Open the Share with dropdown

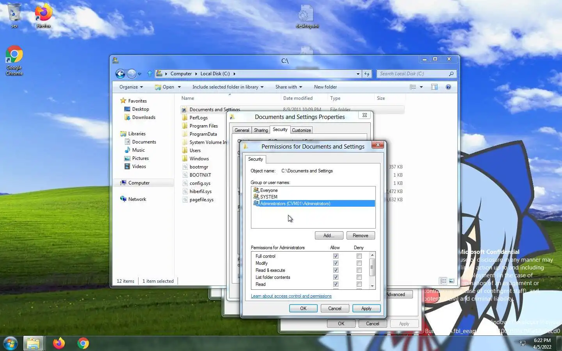289,87
